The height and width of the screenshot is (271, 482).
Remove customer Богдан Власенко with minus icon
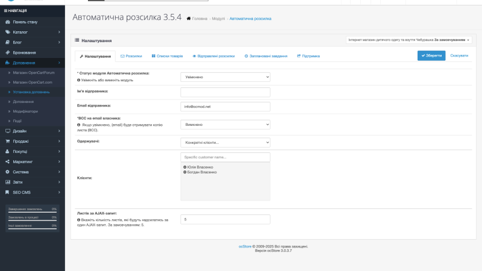pos(185,172)
